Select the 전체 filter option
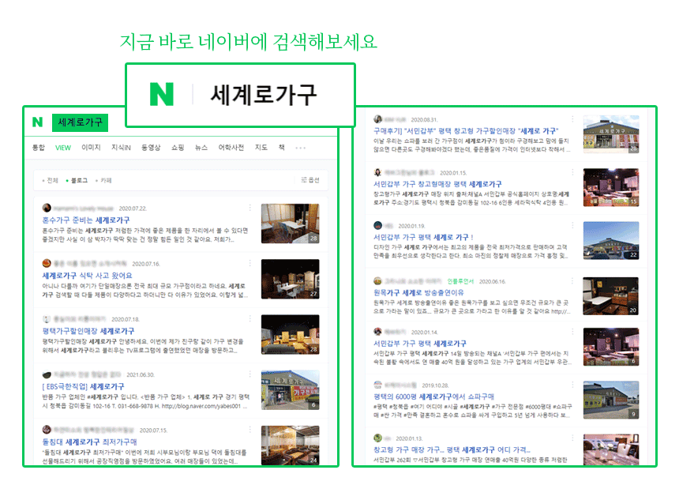679x485 pixels. [51, 180]
